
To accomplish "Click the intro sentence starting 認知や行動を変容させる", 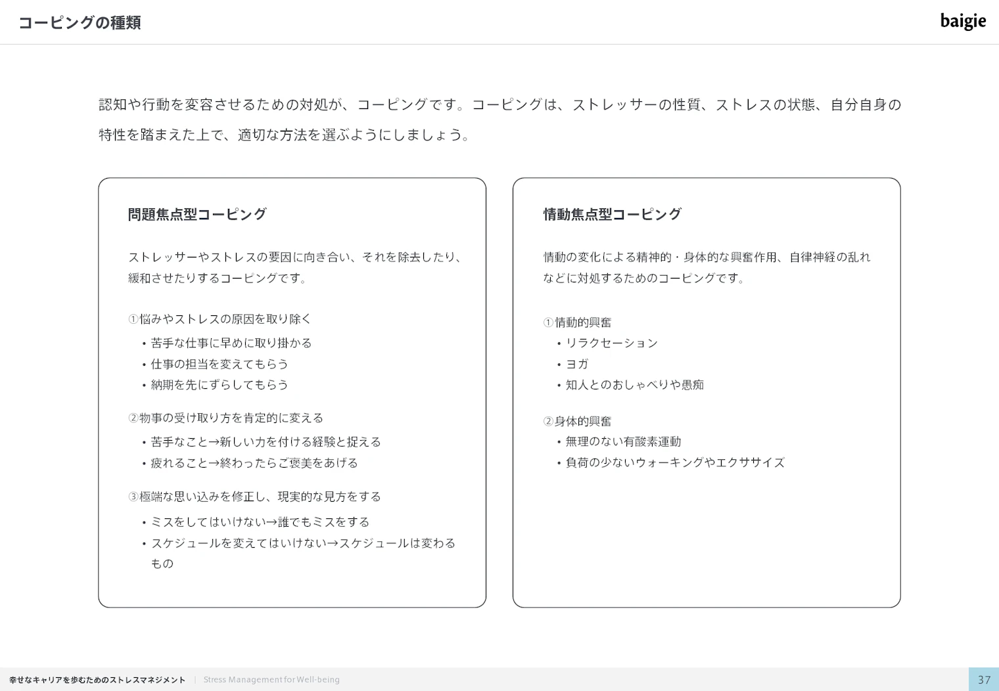I will (x=499, y=120).
